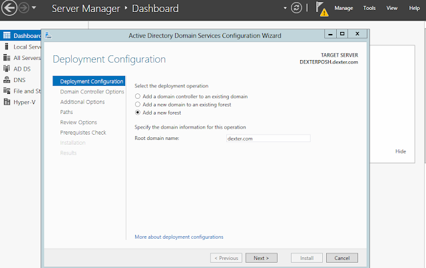
Task: Click the Install button
Action: 307,258
